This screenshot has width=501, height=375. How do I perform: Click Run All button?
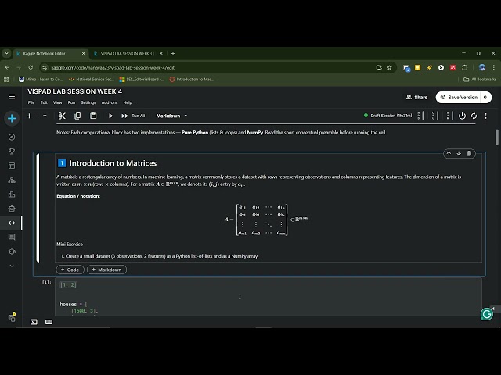tap(134, 116)
